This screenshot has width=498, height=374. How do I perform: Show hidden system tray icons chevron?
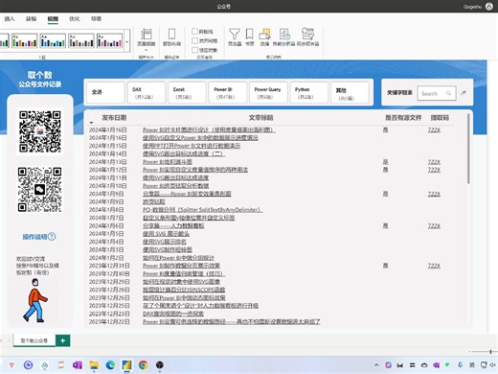coord(376,365)
